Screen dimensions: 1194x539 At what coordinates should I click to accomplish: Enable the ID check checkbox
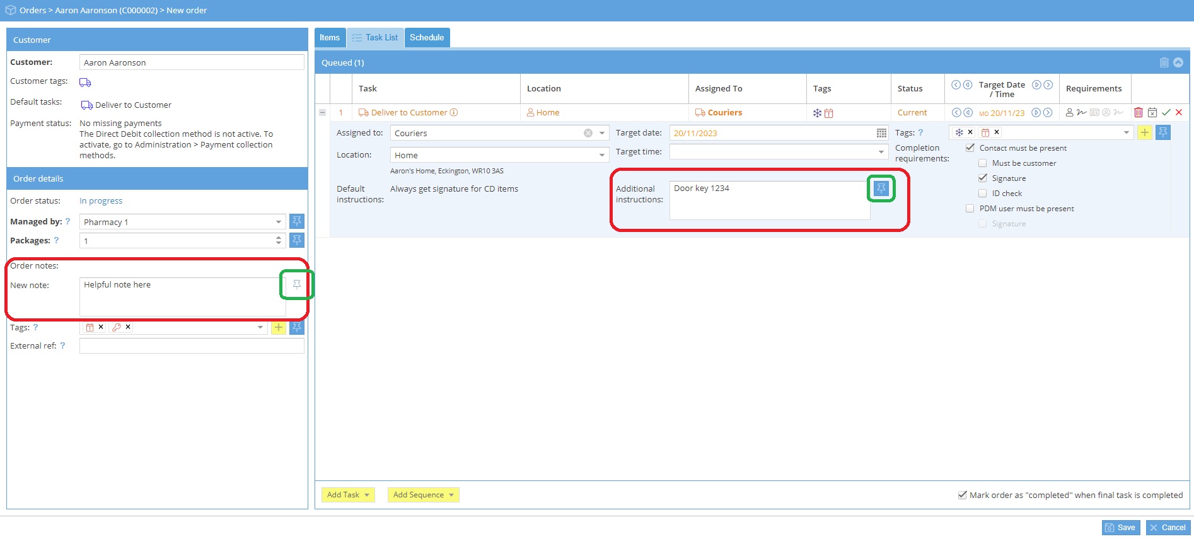coord(983,194)
